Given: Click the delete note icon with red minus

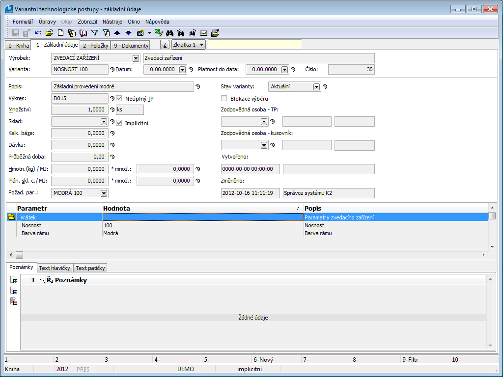Looking at the screenshot, I should 14,301.
